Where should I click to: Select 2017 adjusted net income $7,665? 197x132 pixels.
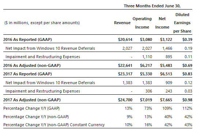click(x=166, y=100)
